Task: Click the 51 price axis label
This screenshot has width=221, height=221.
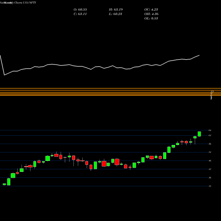Action: point(210,152)
